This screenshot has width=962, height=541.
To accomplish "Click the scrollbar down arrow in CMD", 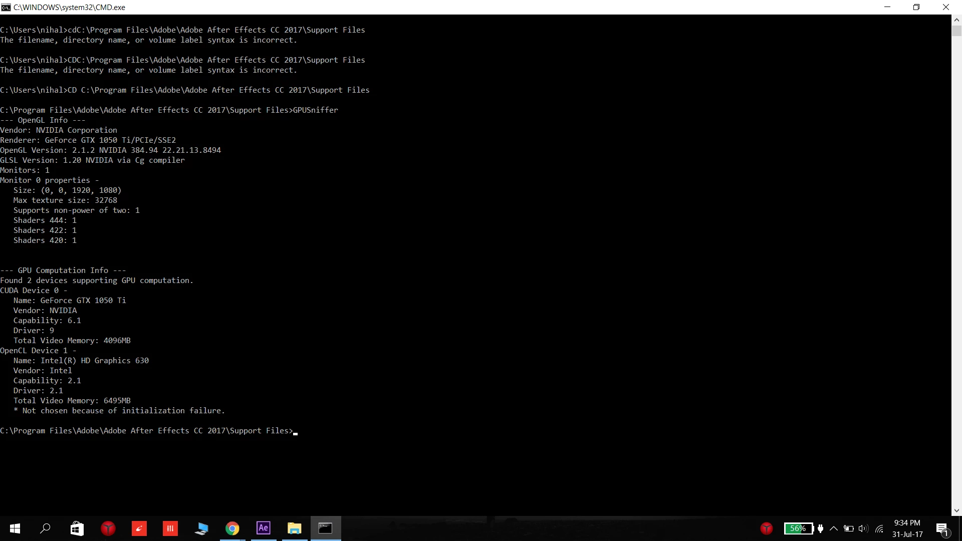I will click(x=956, y=511).
